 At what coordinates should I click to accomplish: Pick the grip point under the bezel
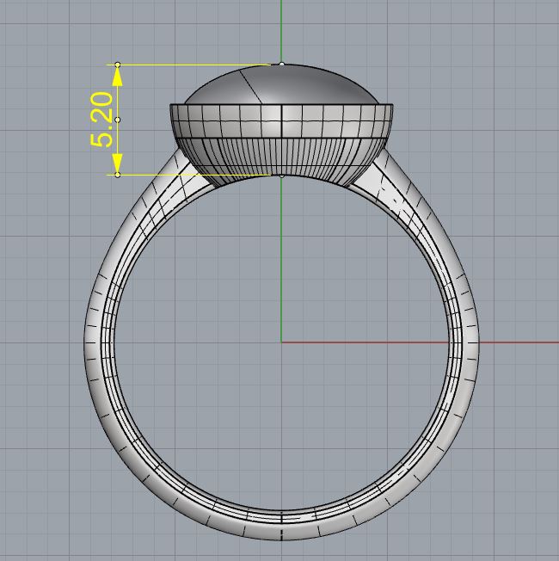(282, 175)
